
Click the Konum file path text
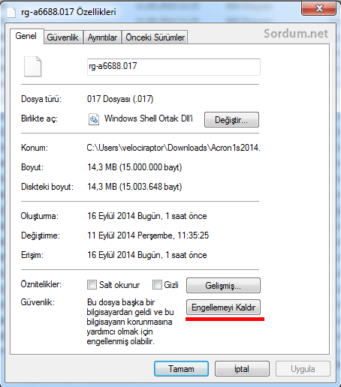point(174,148)
